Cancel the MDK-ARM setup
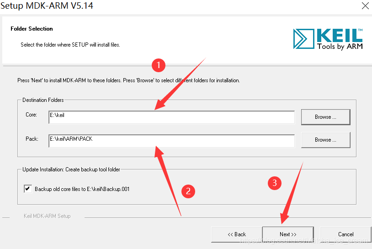Screen dimensions: 372x249 345,234
